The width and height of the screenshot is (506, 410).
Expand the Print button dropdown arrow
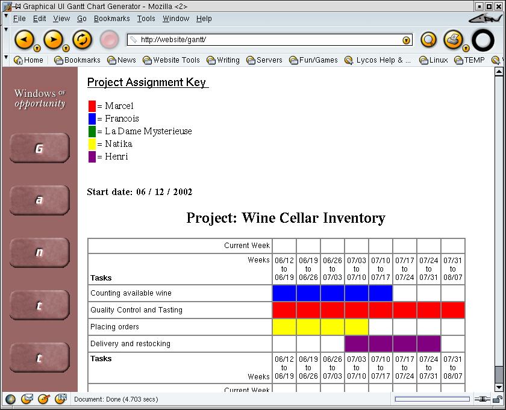click(x=466, y=48)
